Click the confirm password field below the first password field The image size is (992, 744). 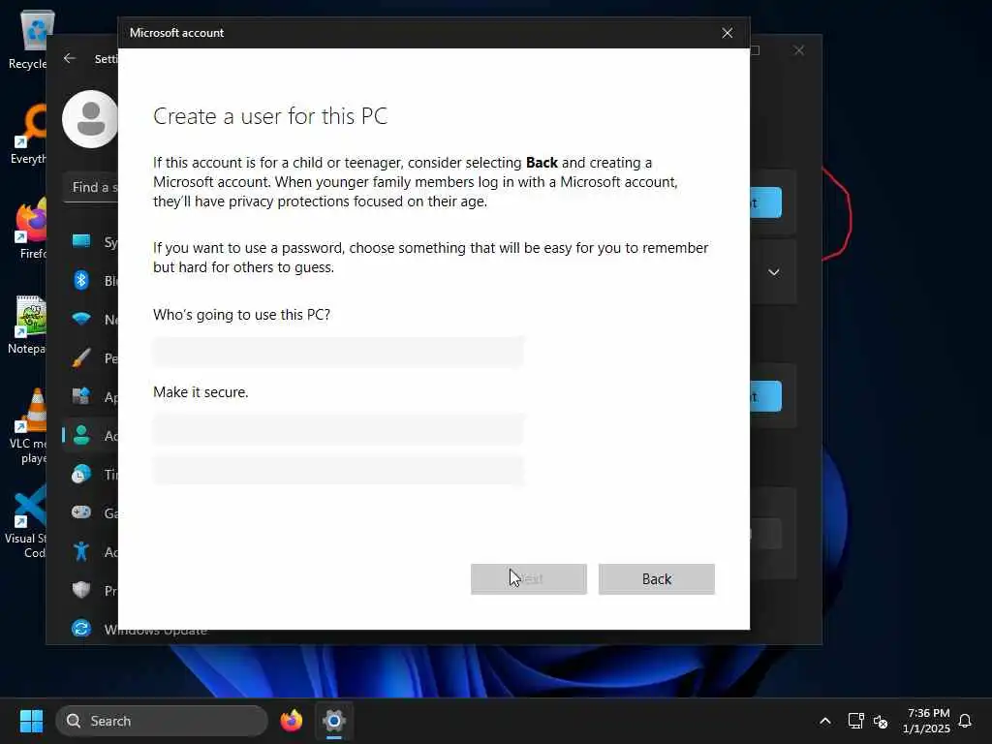pyautogui.click(x=338, y=470)
